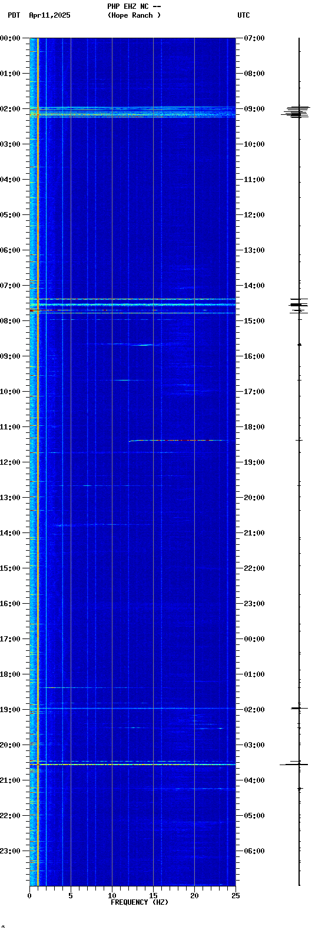325x933 pixels.
Task: Click "13:00" on the PDT time axis
Action: pyautogui.click(x=11, y=498)
